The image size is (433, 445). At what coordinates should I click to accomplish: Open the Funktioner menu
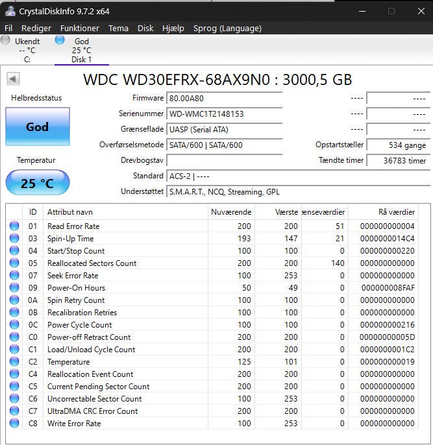point(80,29)
